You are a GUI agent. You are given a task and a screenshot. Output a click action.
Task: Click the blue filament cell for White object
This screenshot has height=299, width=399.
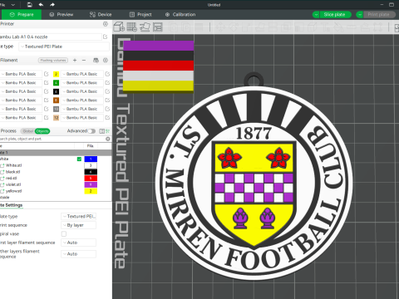click(91, 159)
